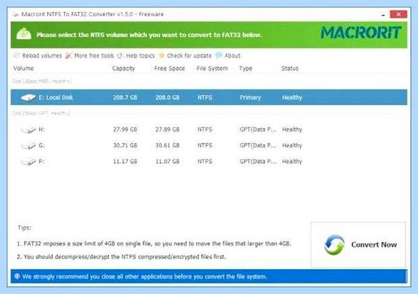This screenshot has width=418, height=294.
Task: Click the Disk 2 group header
Action: (x=41, y=114)
